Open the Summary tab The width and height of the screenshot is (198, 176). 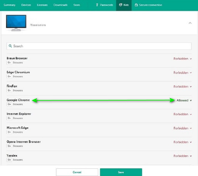coord(10,5)
